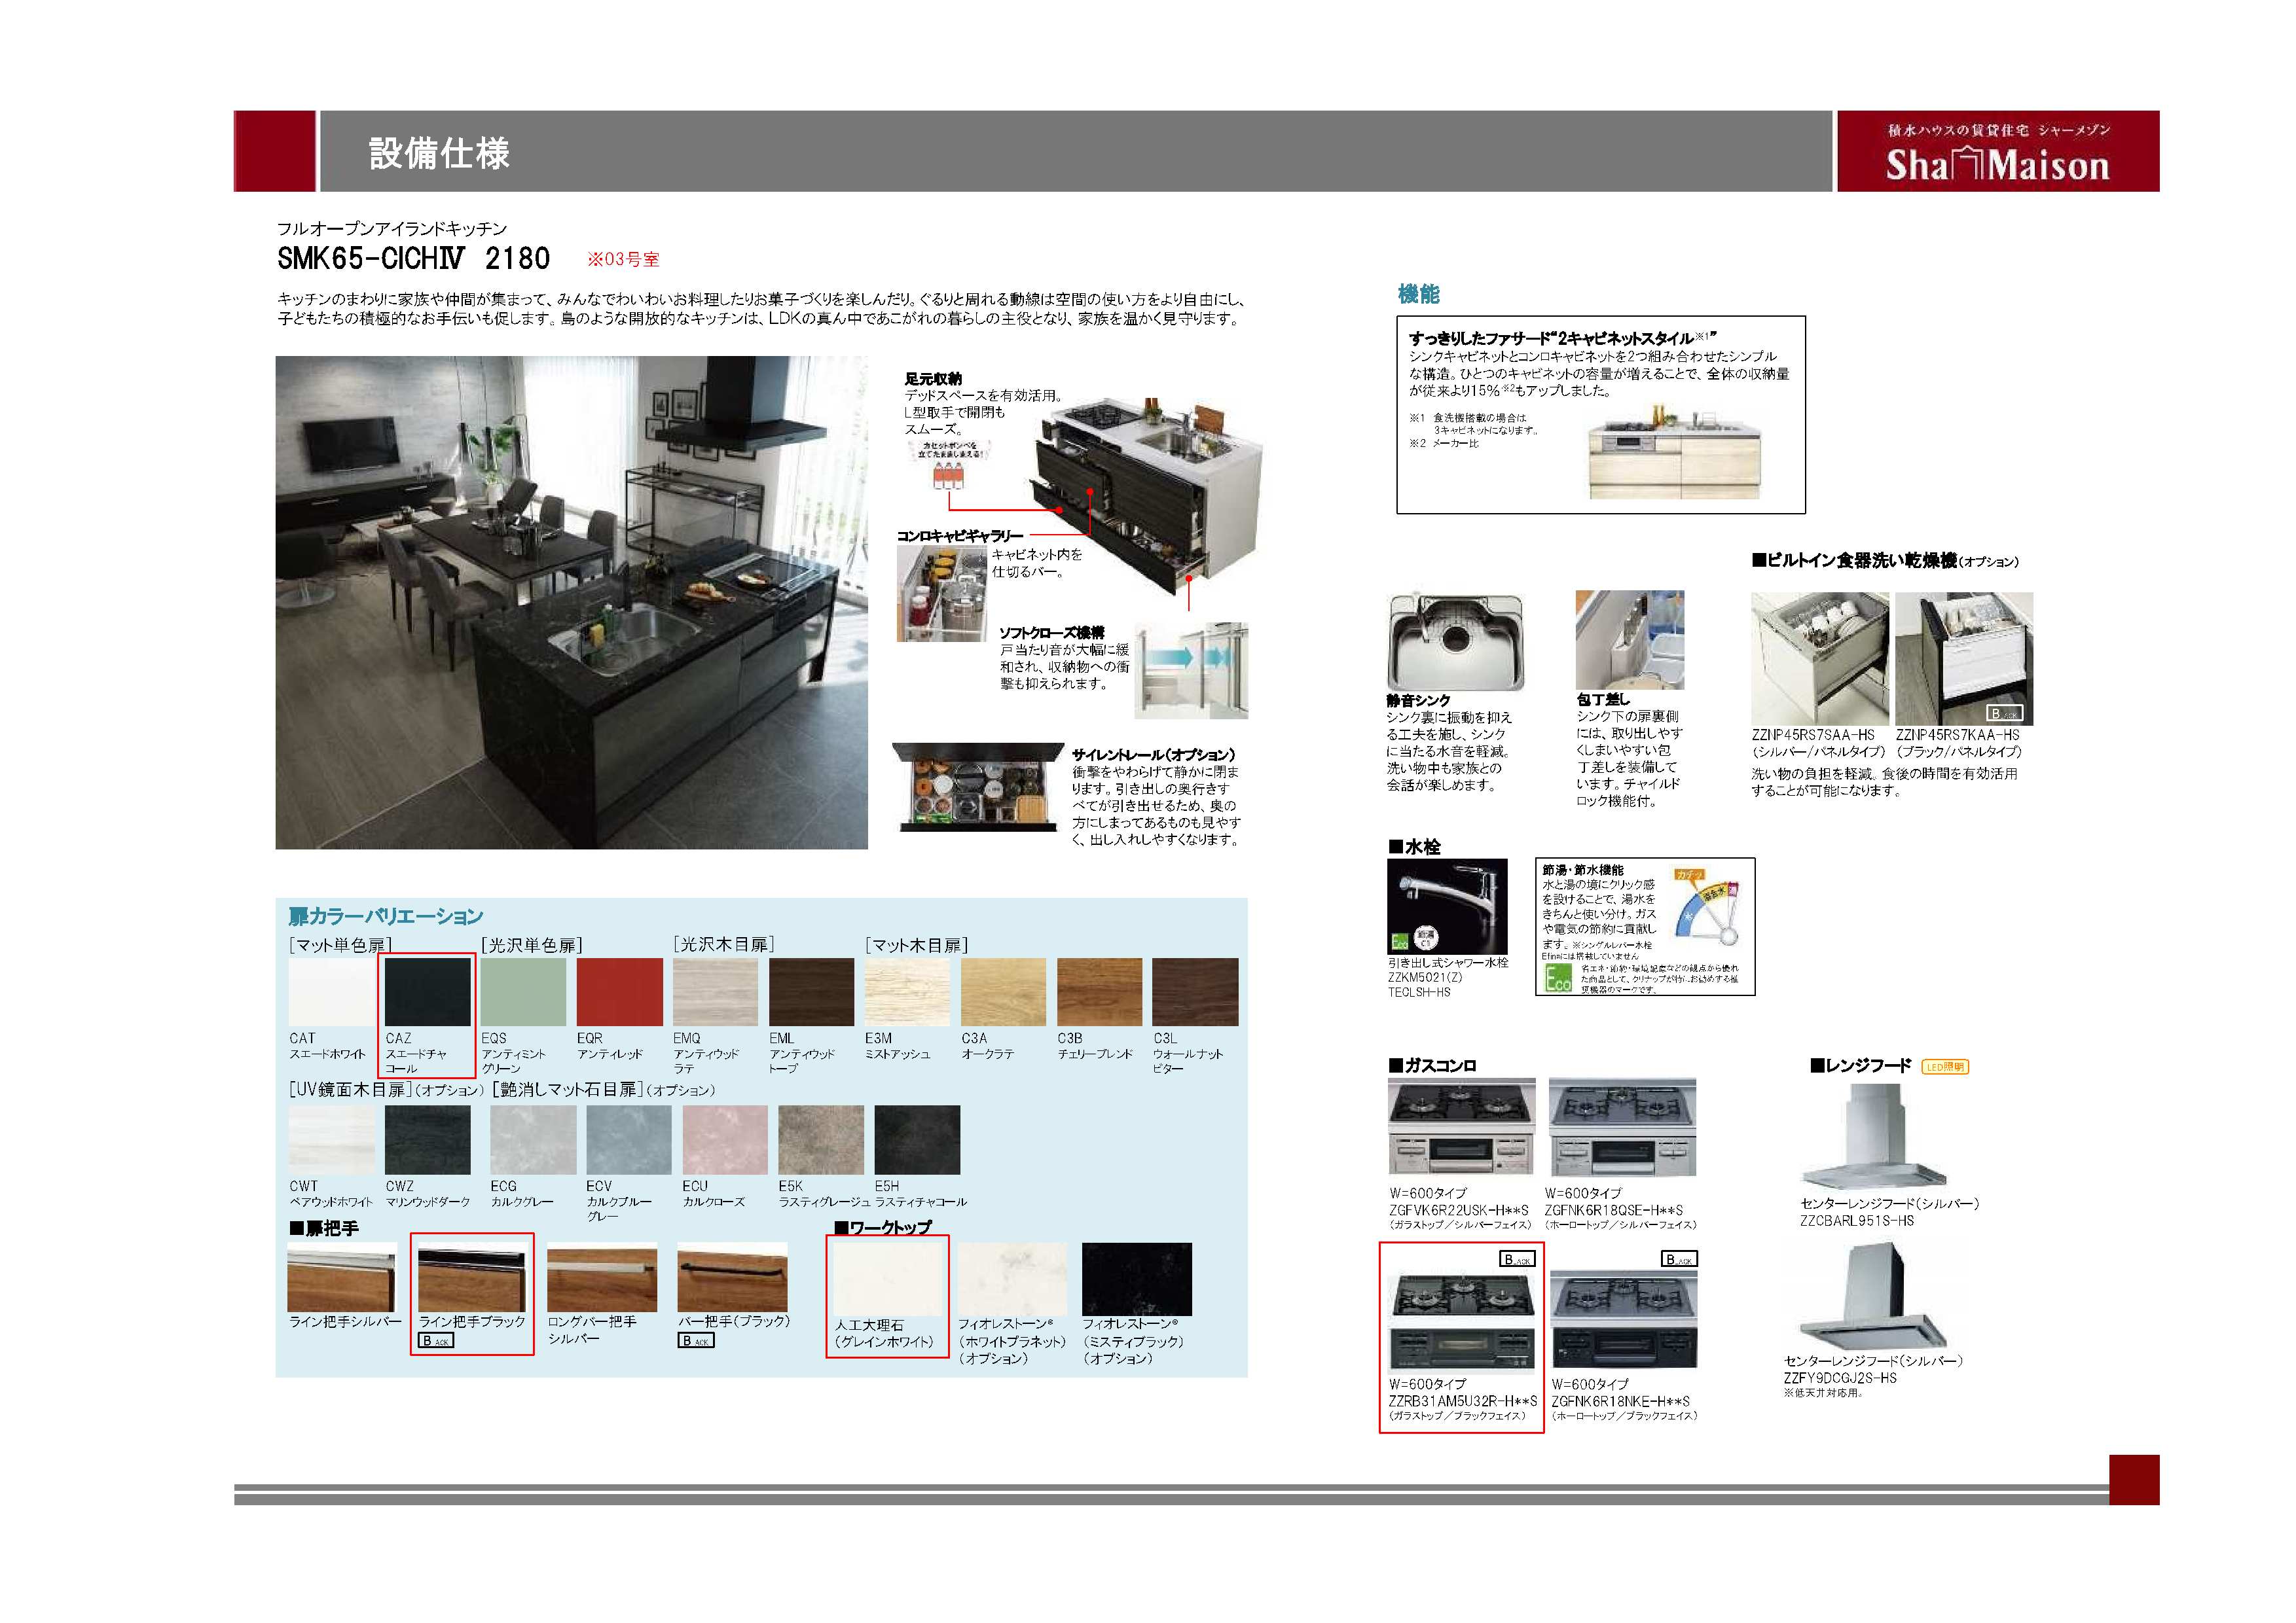Select the EMQ アンティウッドラテ wood swatch
This screenshot has width=2296, height=1623.
point(715,991)
